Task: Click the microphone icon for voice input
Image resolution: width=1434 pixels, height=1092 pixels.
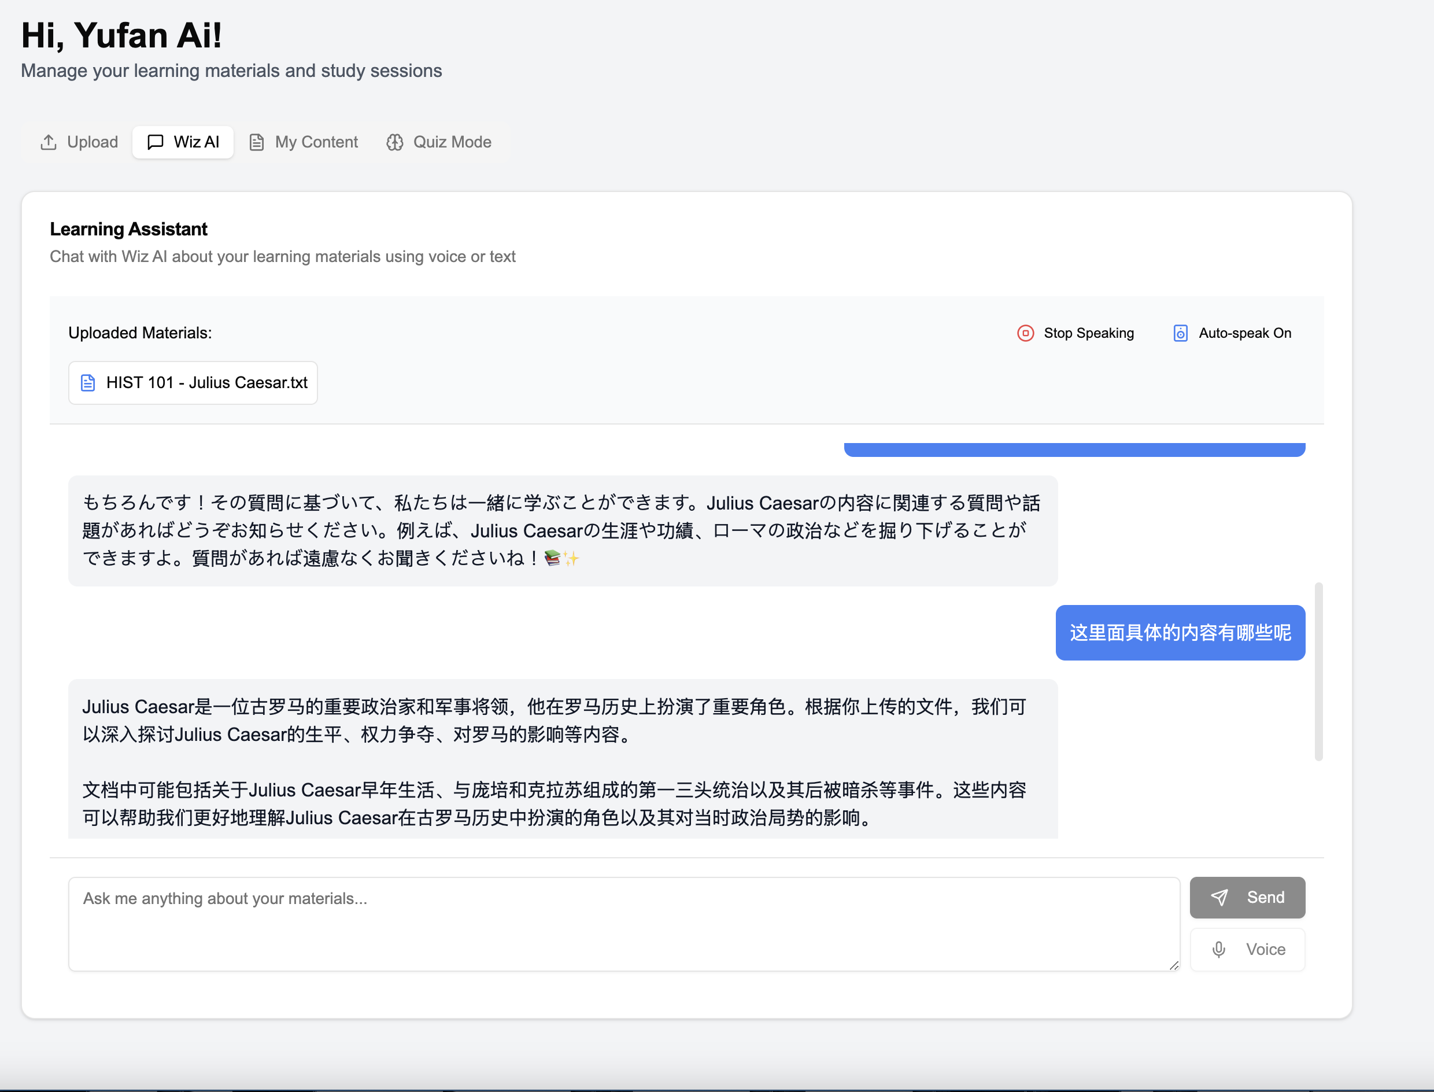Action: click(x=1218, y=950)
